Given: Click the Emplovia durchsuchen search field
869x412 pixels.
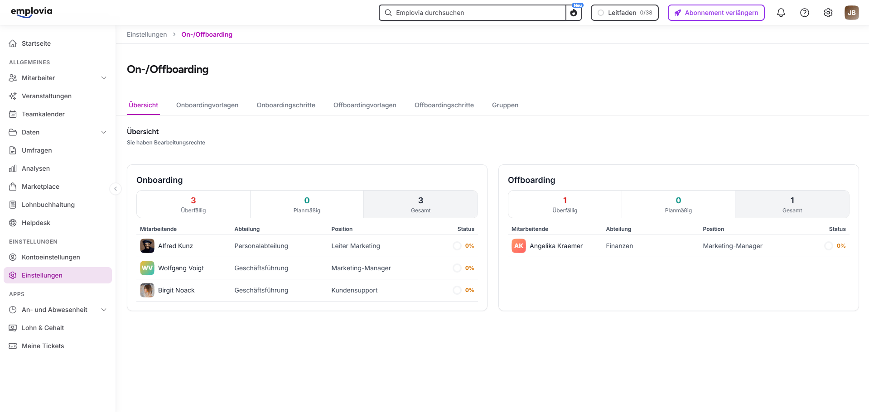Looking at the screenshot, I should 472,13.
